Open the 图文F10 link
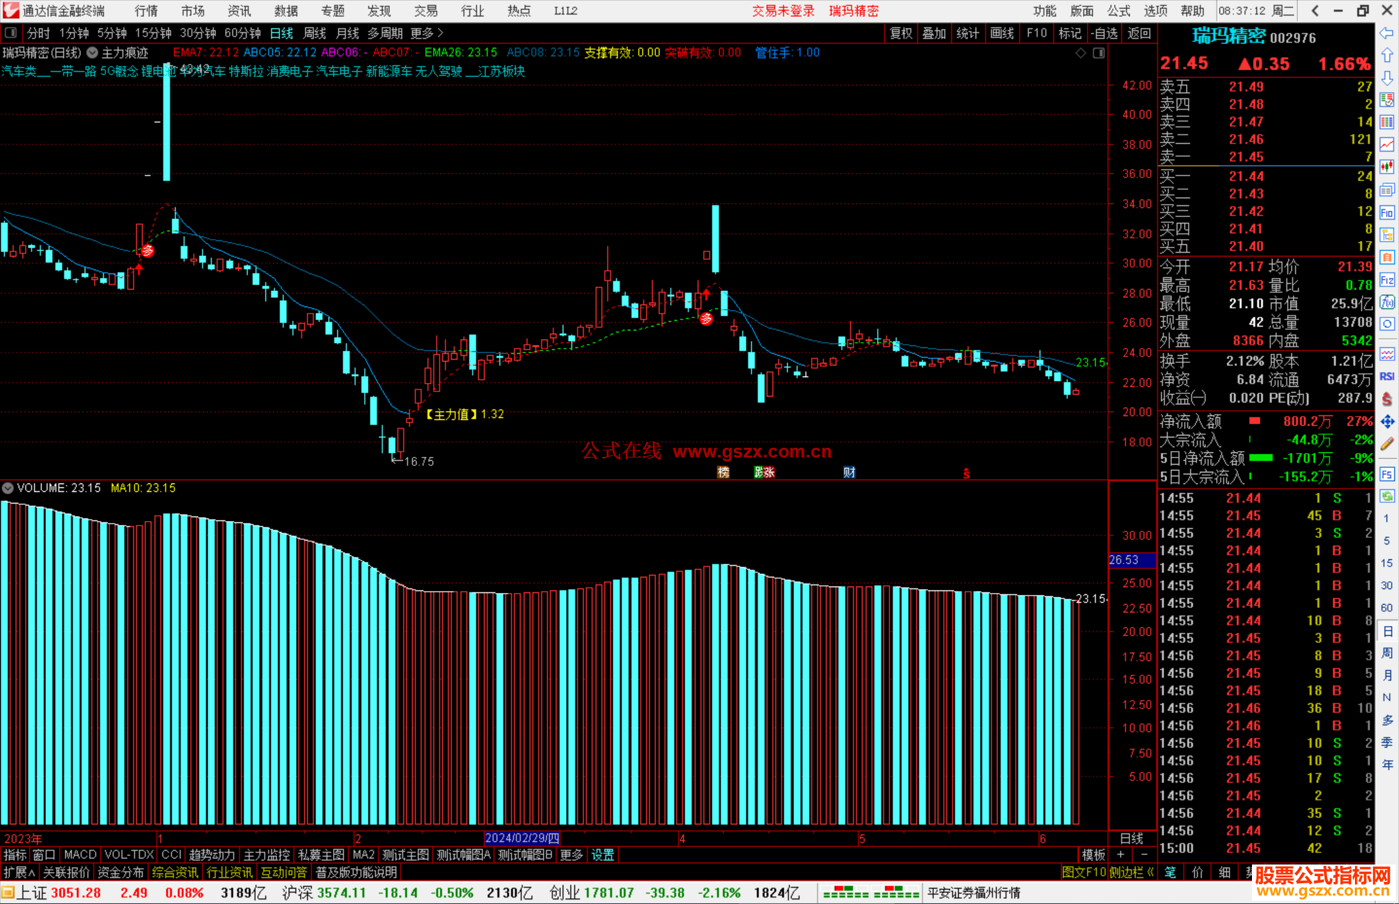 [x=1084, y=872]
